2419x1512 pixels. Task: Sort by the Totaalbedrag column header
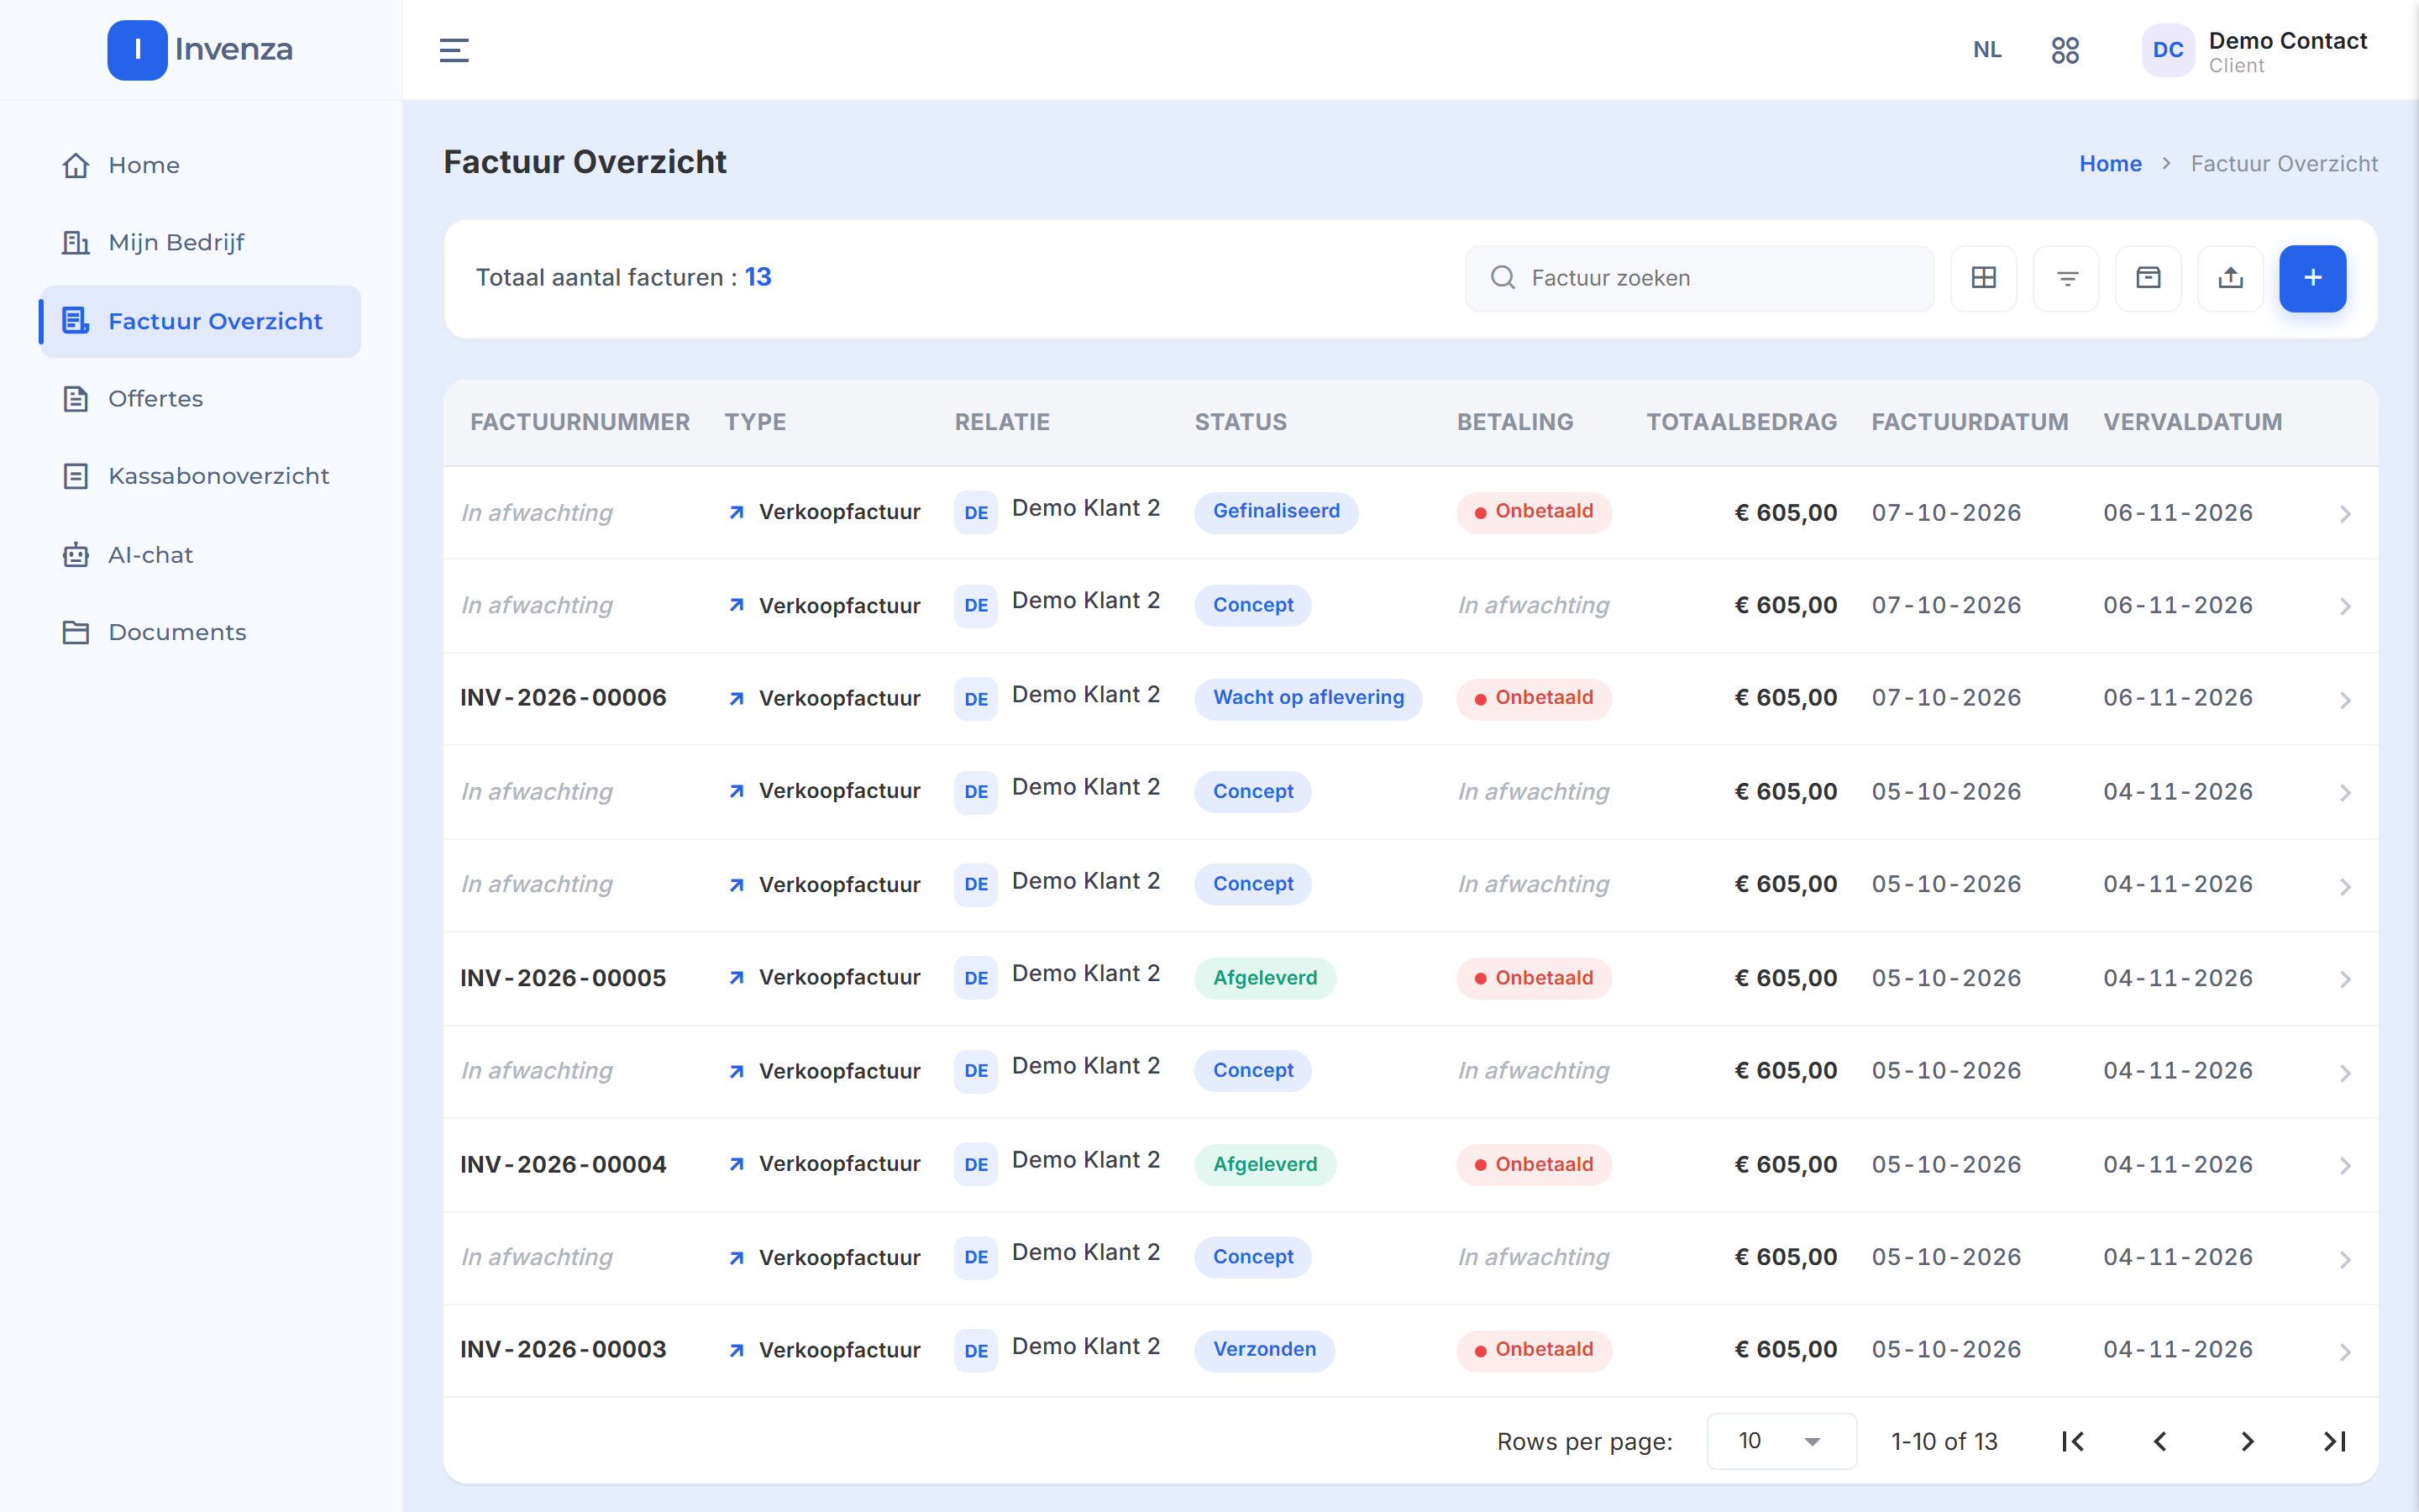[x=1741, y=422]
